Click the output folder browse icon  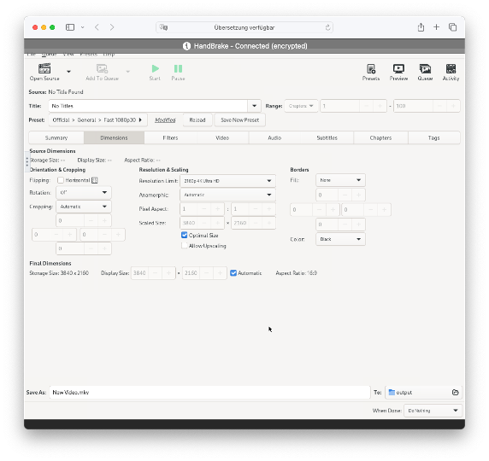(456, 392)
